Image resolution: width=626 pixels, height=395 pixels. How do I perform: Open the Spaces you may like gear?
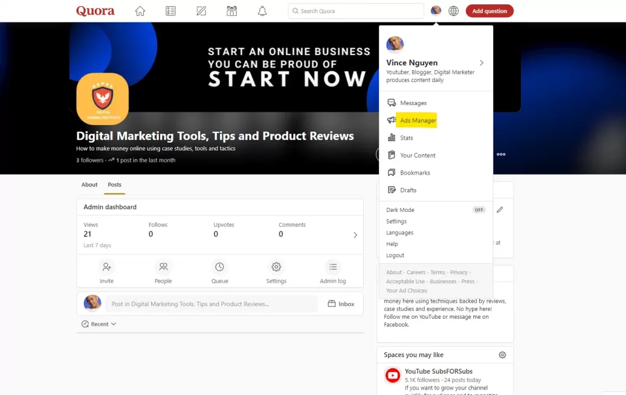tap(503, 355)
